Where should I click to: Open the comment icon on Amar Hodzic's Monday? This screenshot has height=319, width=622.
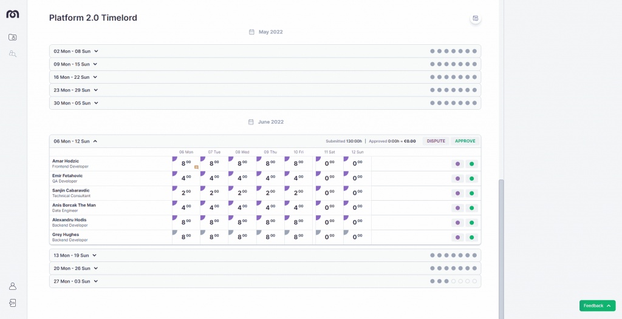point(196,167)
